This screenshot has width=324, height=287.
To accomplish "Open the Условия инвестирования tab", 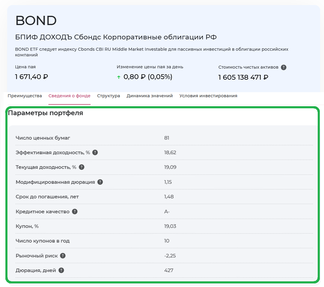I will [208, 96].
